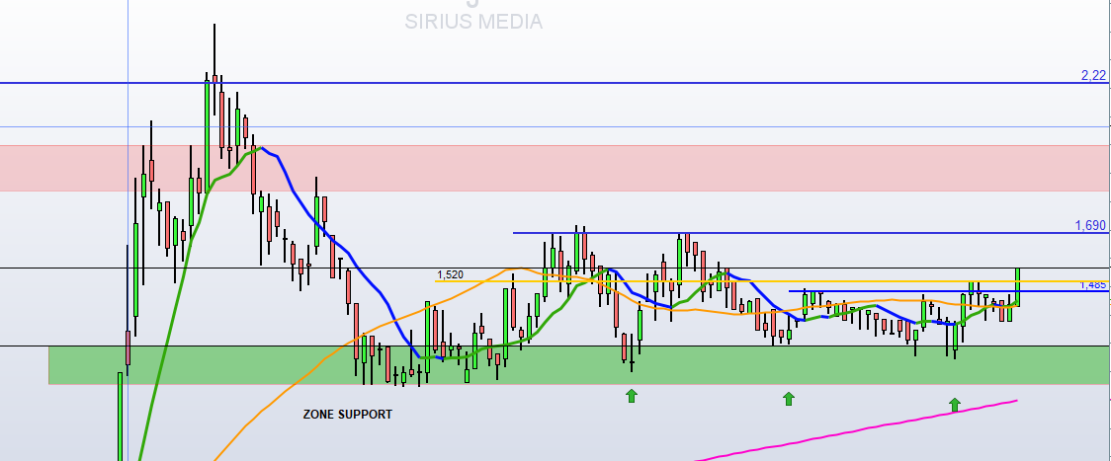The width and height of the screenshot is (1111, 461).
Task: Select the red resistance zone rectangle
Action: pyautogui.click(x=555, y=168)
